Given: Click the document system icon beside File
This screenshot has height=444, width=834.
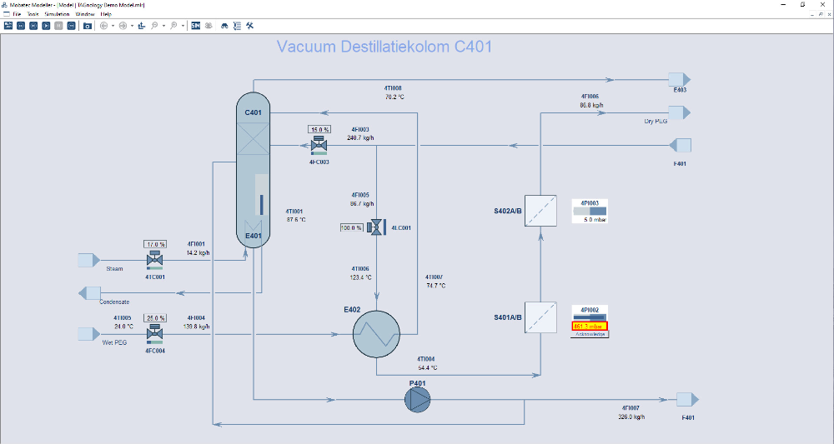Looking at the screenshot, I should (x=7, y=14).
